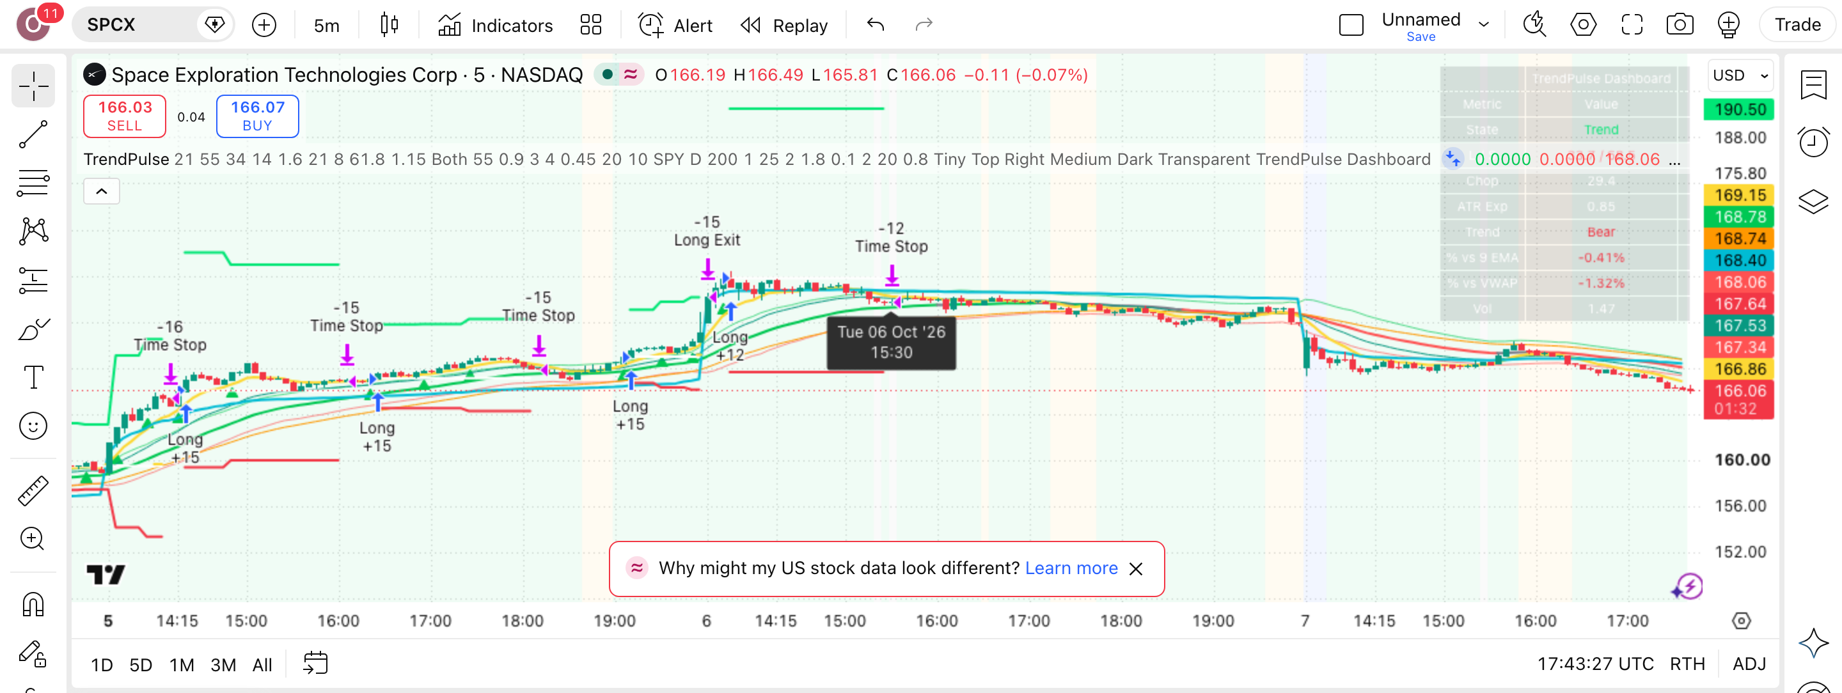Close the US stock data notice
Image resolution: width=1842 pixels, height=693 pixels.
[x=1135, y=569]
